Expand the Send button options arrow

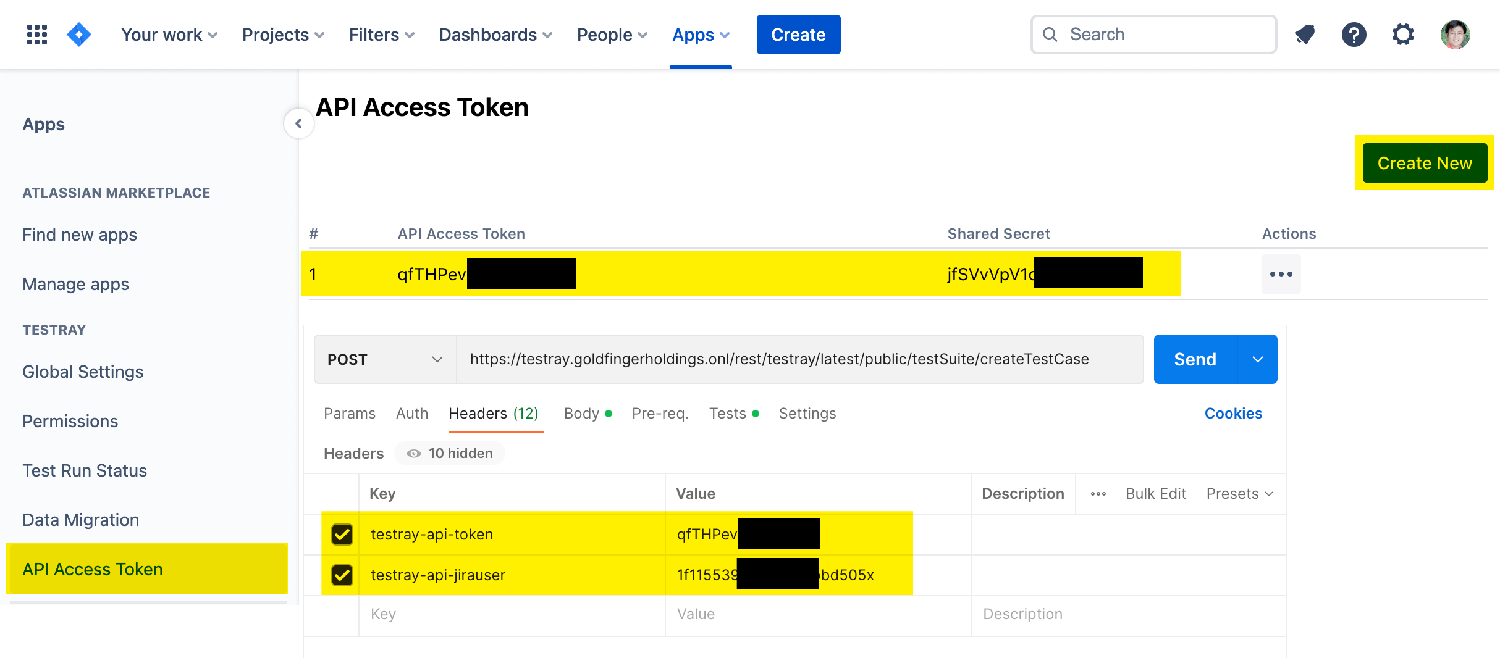[1257, 359]
